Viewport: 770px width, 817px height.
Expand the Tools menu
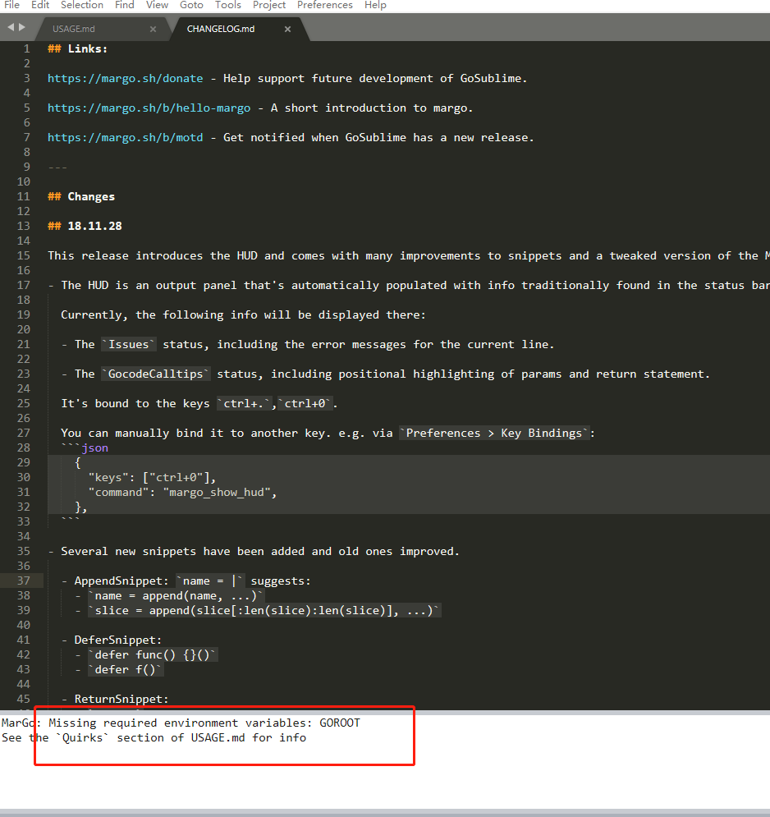point(228,5)
